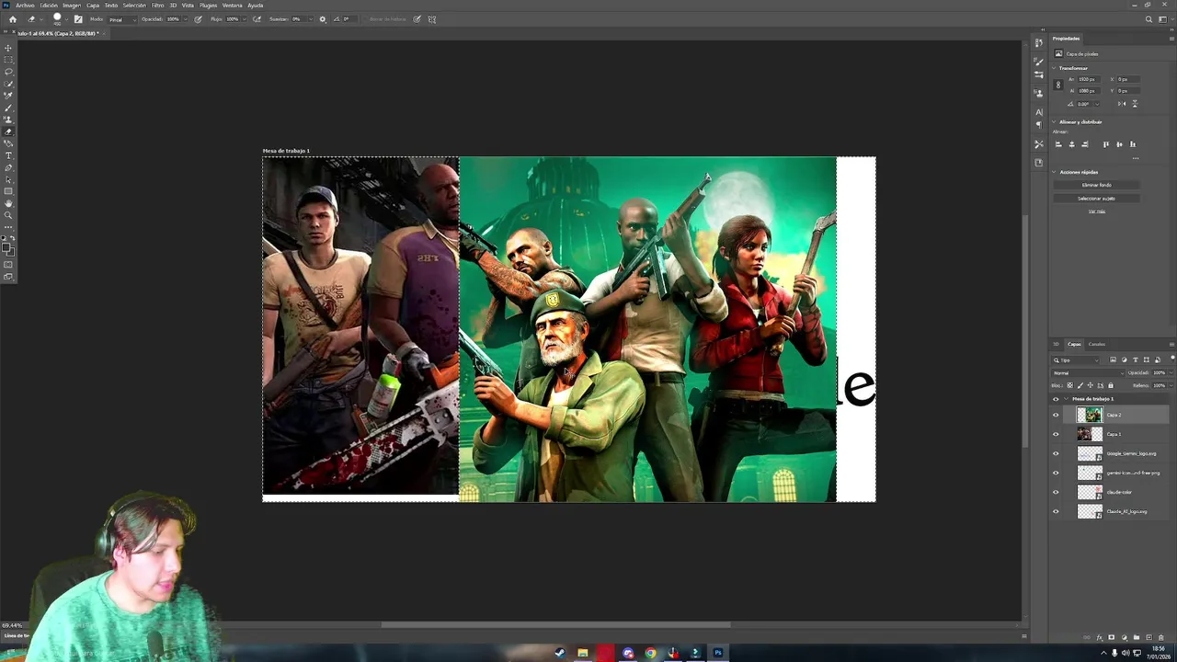Hide the Google_Gemini_logo.svg layer
Screen dimensions: 1177x662
pos(1056,453)
